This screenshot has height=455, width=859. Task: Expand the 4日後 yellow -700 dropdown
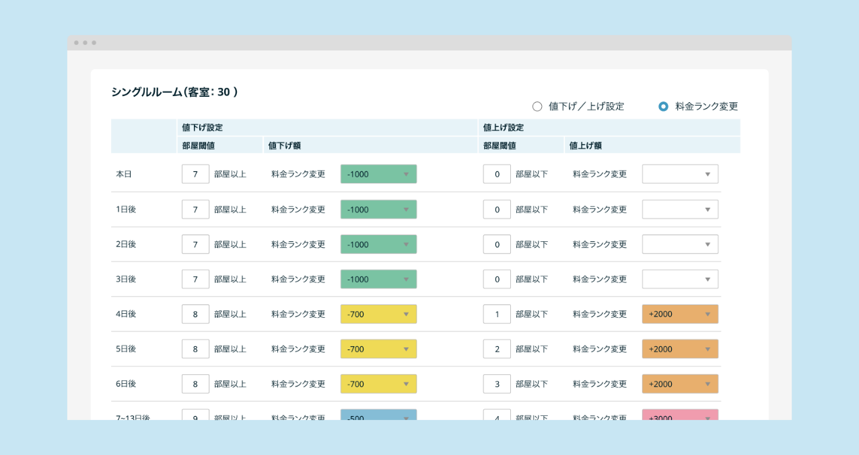tap(378, 314)
